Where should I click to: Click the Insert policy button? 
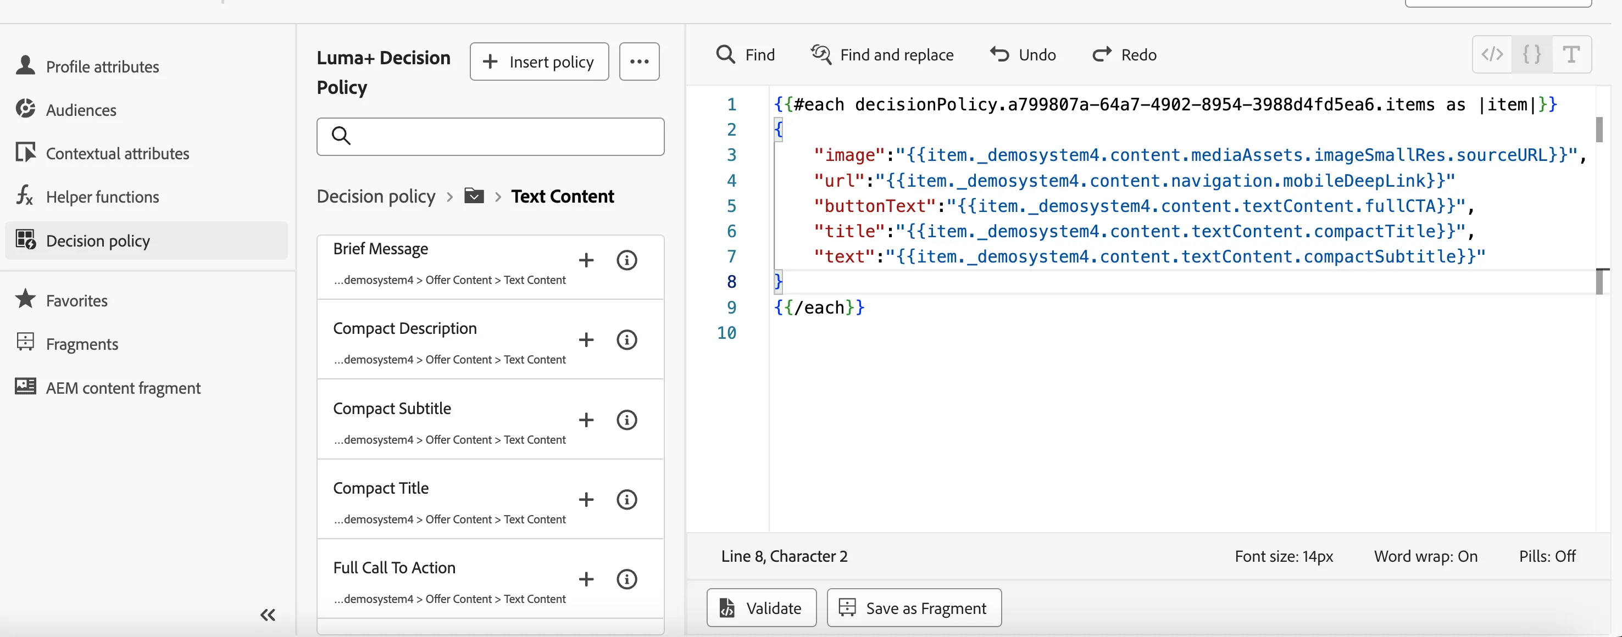(x=539, y=62)
